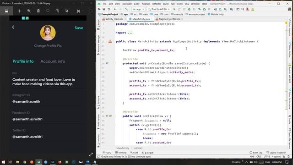Open the Tools menu
The image size is (293, 165).
179,4
